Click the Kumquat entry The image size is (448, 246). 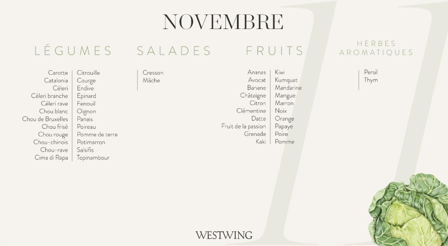coord(286,80)
